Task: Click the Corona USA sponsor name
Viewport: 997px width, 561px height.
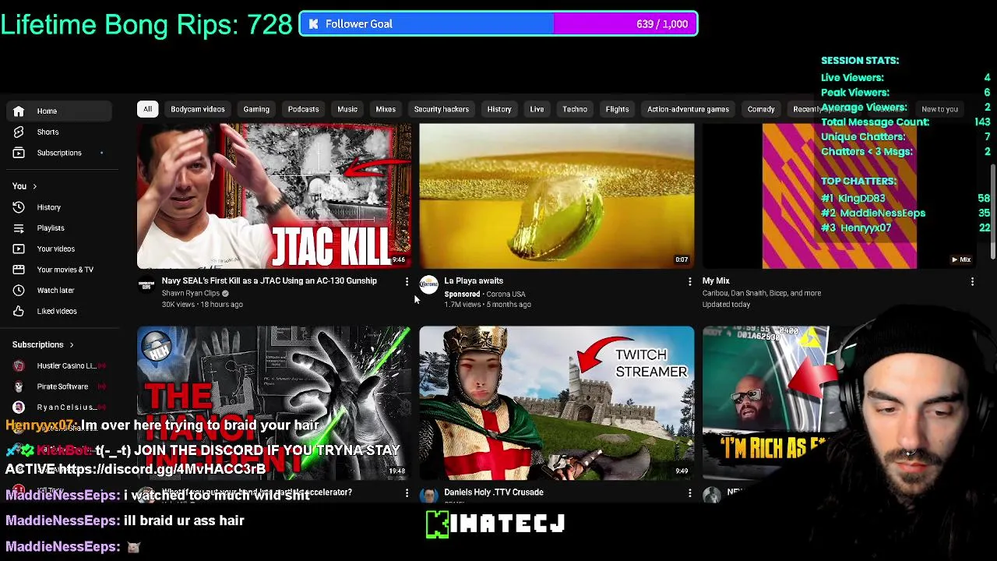Action: [506, 294]
